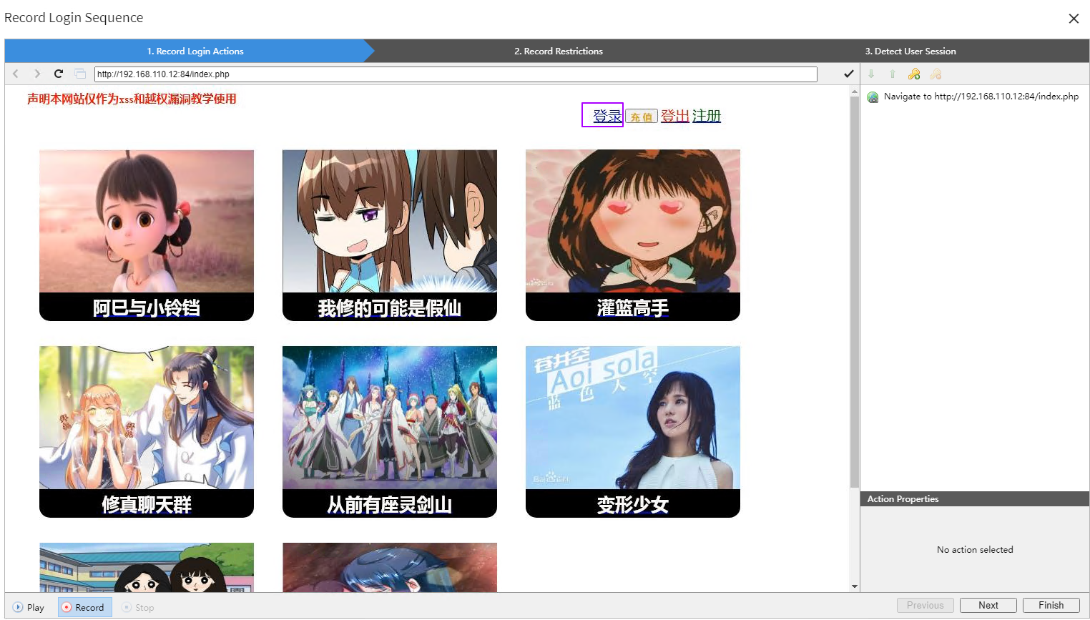The width and height of the screenshot is (1090, 620).
Task: Click the Next button
Action: pyautogui.click(x=988, y=605)
